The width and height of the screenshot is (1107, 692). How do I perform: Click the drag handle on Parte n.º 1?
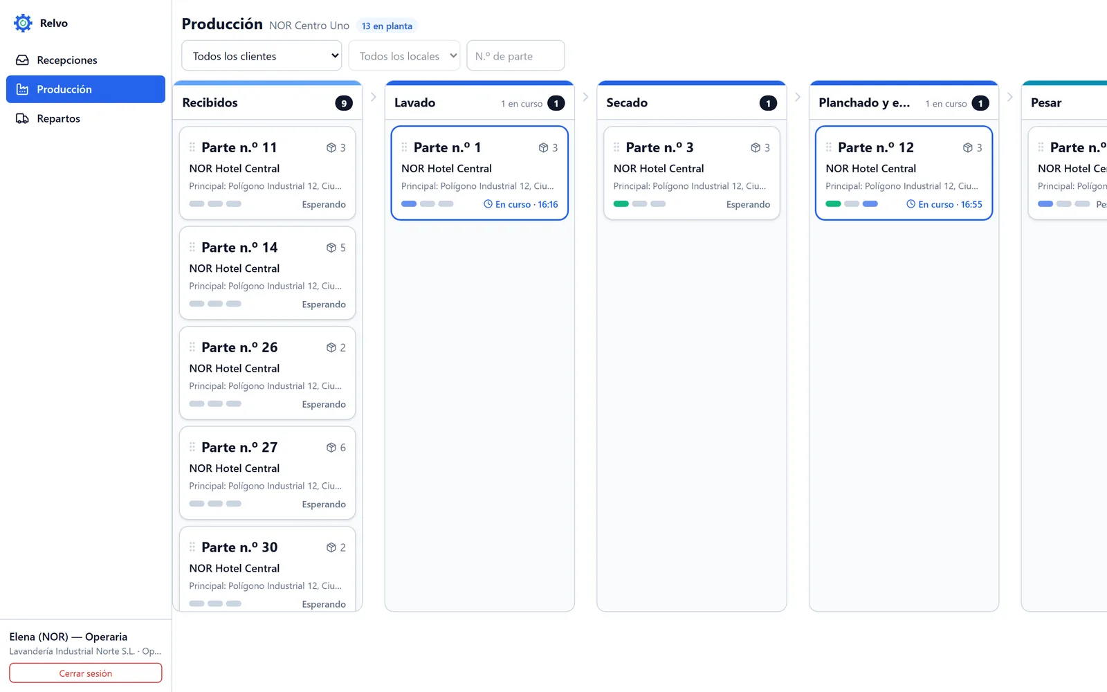405,147
